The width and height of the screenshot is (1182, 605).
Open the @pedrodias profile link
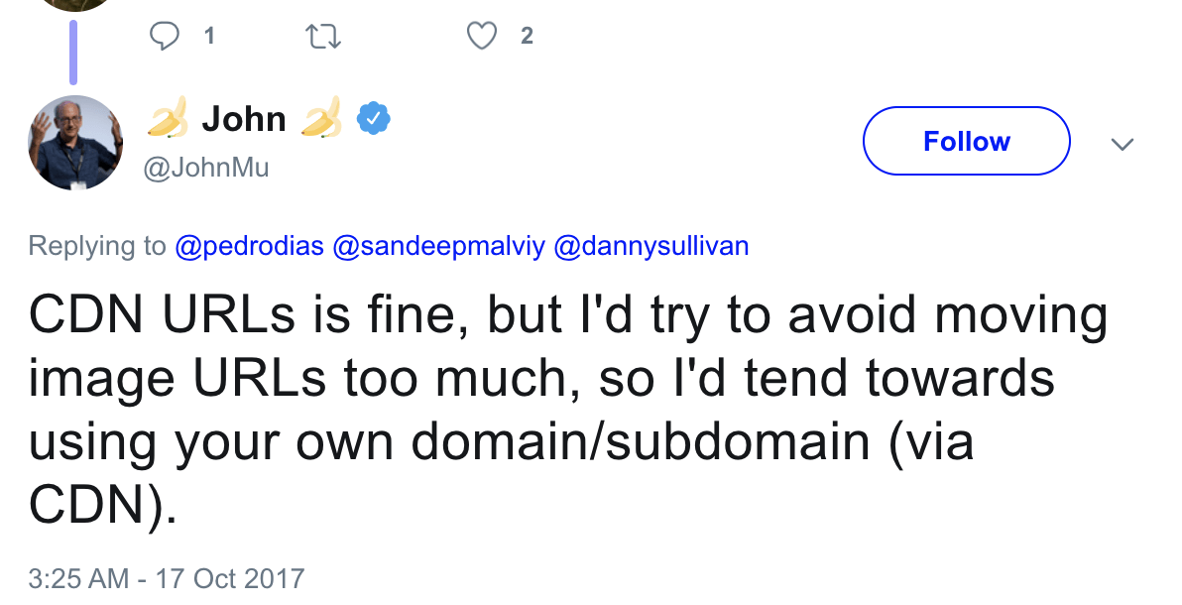coord(249,246)
